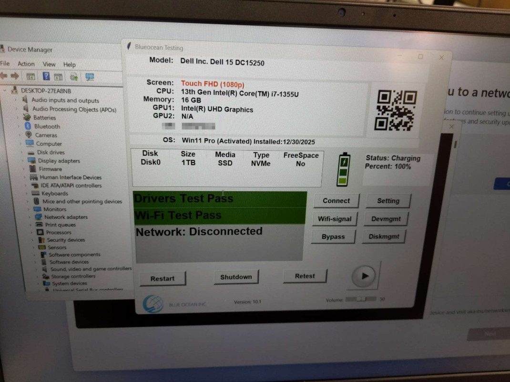510x382 pixels.
Task: Open the View menu in Device Manager
Action: tap(49, 64)
